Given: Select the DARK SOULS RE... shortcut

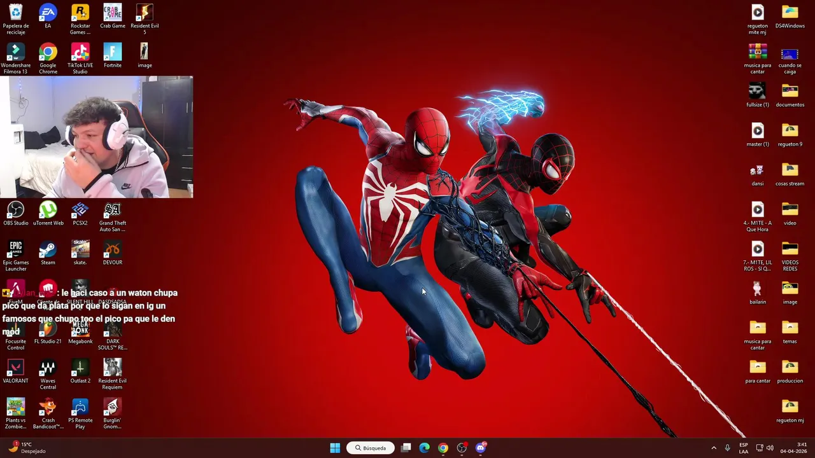Looking at the screenshot, I should click(x=113, y=335).
